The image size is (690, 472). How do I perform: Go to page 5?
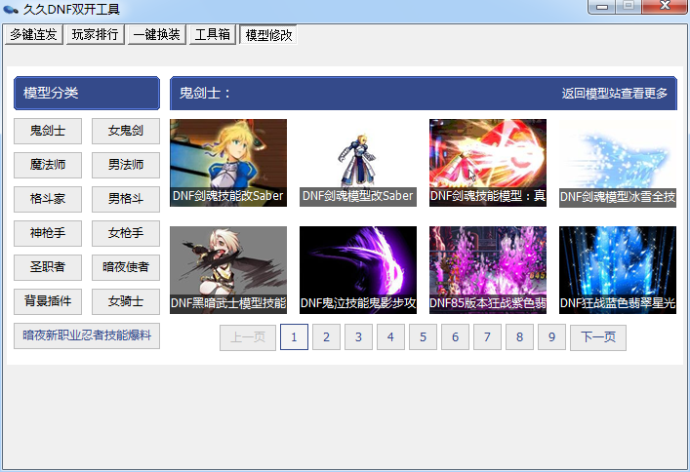(x=423, y=337)
